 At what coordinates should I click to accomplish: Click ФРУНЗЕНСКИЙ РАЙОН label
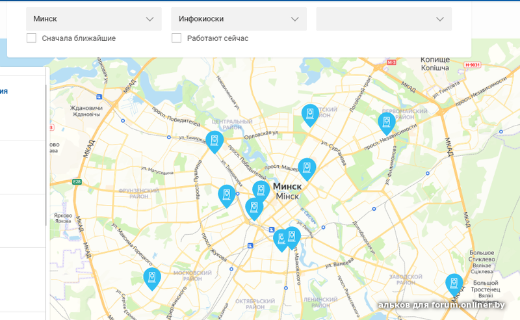click(x=138, y=194)
